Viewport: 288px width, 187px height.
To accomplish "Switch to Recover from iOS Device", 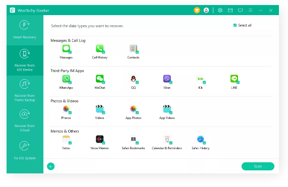I will click(x=25, y=60).
